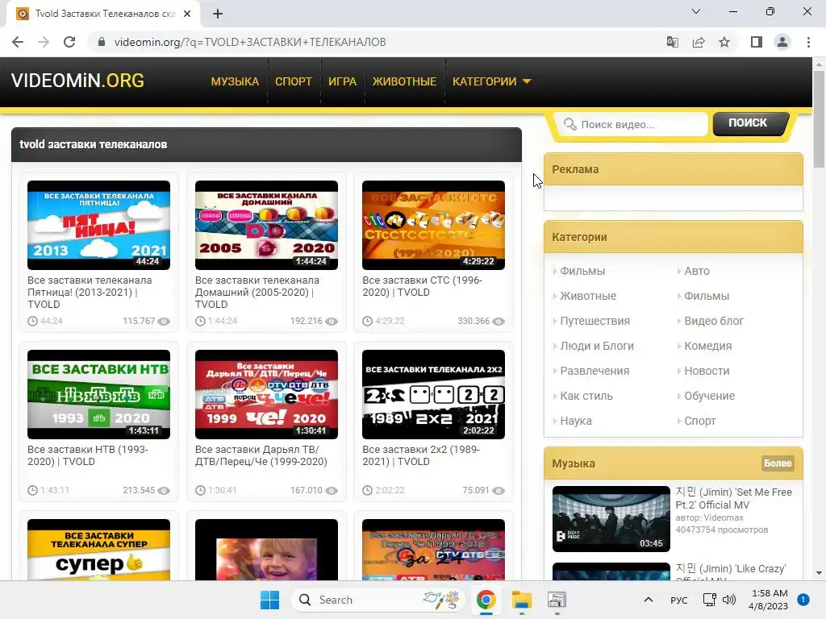
Task: Click the Более button in Музыка
Action: [778, 463]
